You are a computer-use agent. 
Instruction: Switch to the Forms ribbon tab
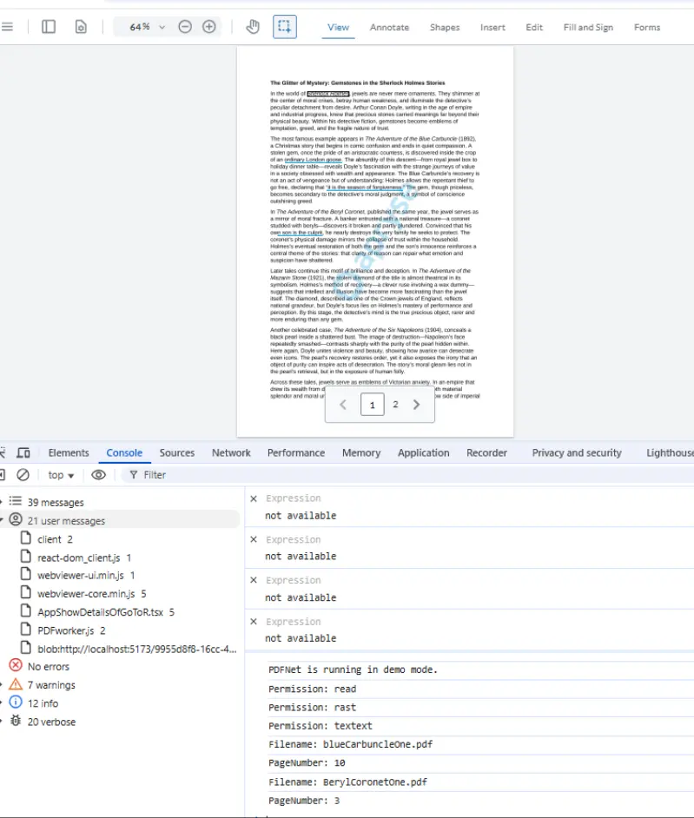(647, 27)
